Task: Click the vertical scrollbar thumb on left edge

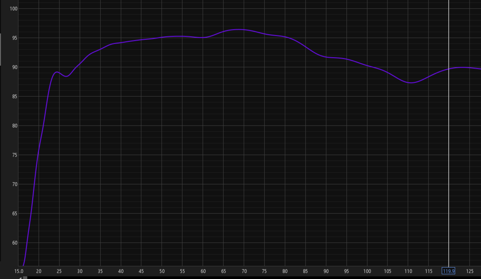Action: 0,50
